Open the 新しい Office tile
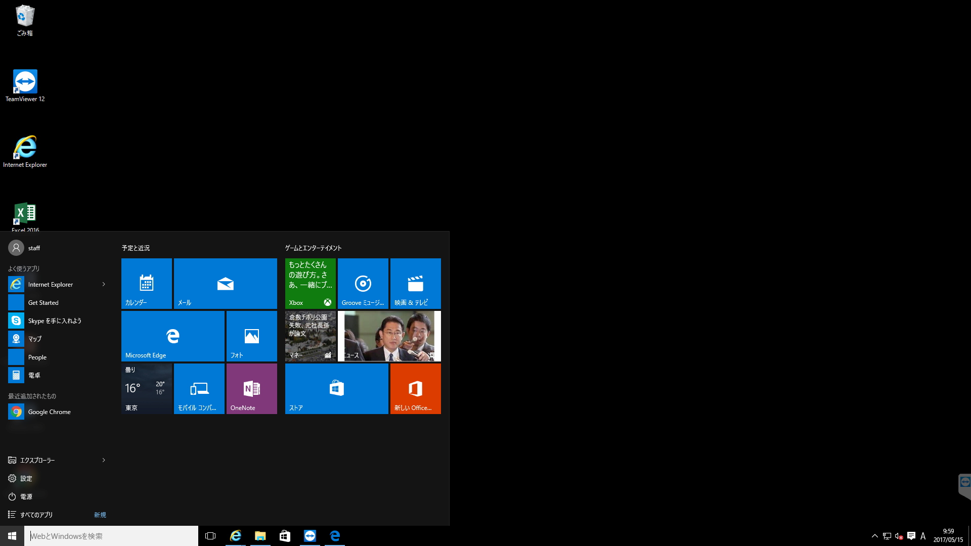The height and width of the screenshot is (546, 971). (x=416, y=389)
